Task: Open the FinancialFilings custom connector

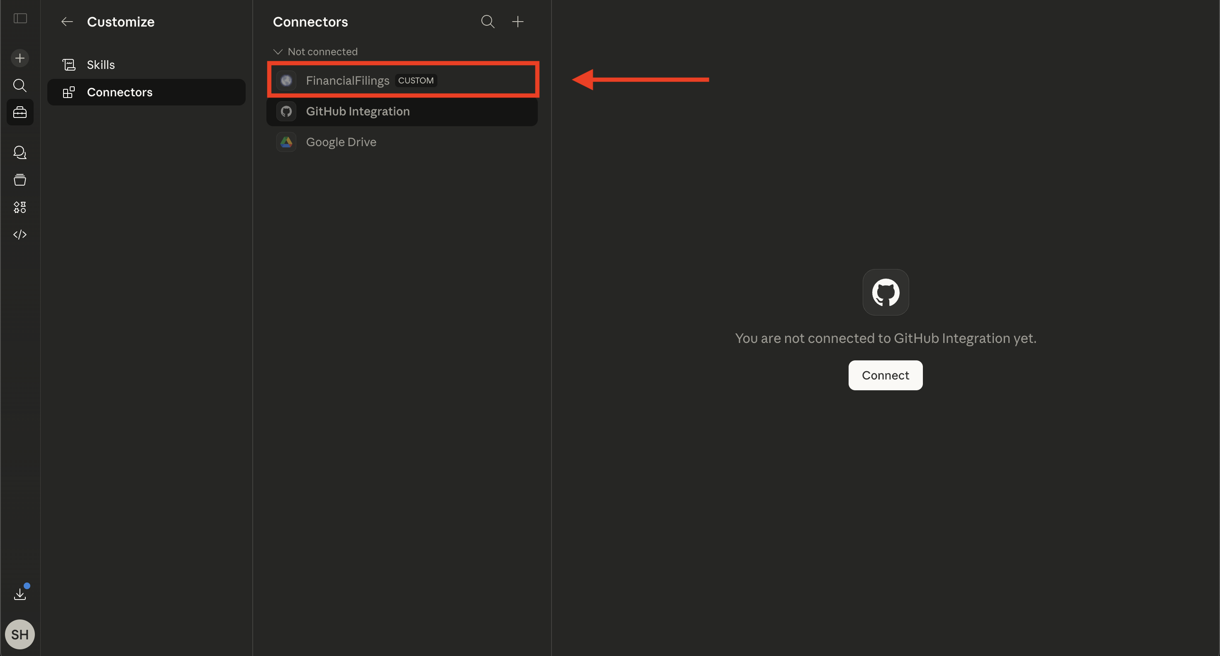Action: pyautogui.click(x=402, y=81)
